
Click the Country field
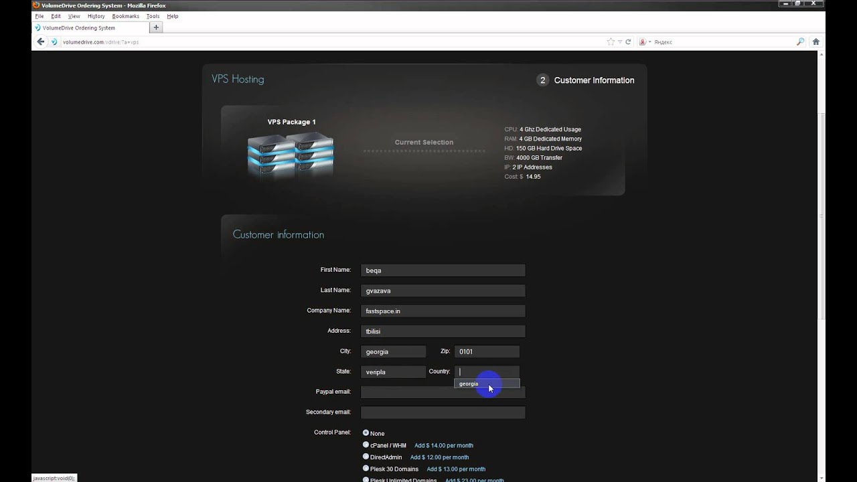[487, 372]
